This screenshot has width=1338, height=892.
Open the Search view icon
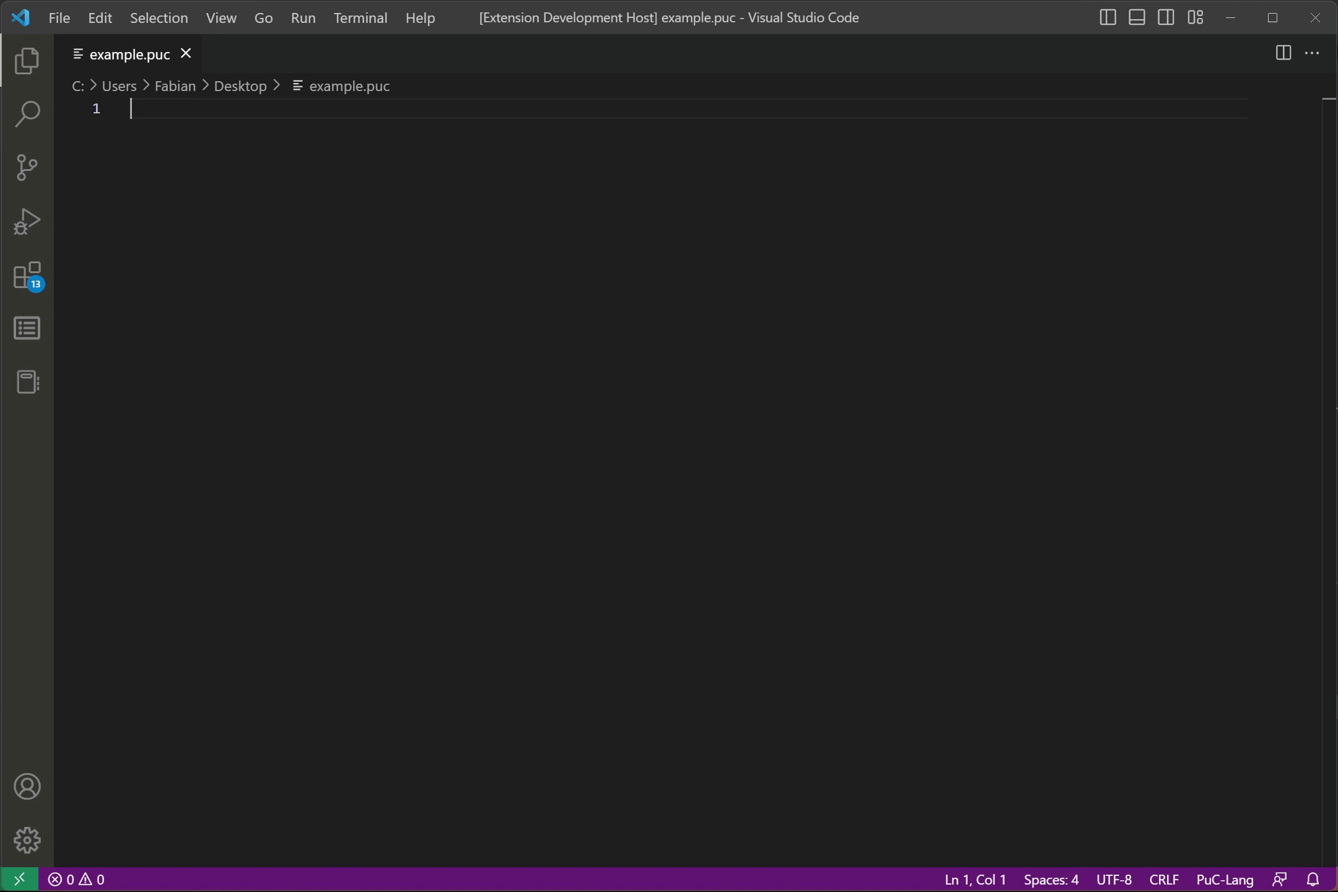pos(27,114)
